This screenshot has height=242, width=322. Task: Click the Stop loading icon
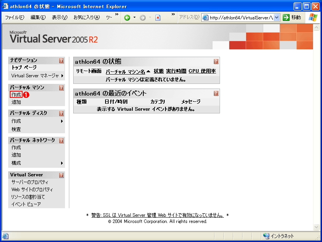click(x=158, y=18)
